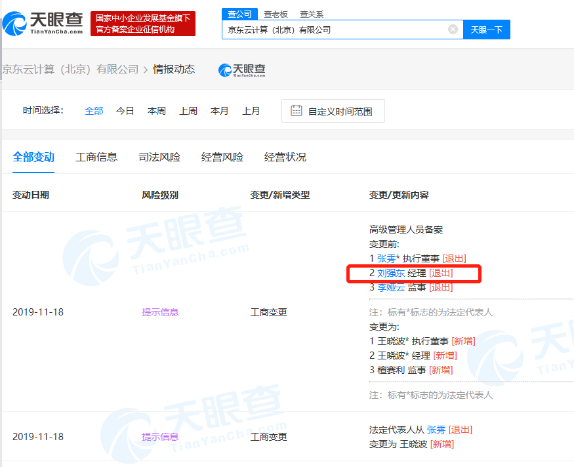Click the small TianYanCha logo in breadcrumb

tap(241, 70)
